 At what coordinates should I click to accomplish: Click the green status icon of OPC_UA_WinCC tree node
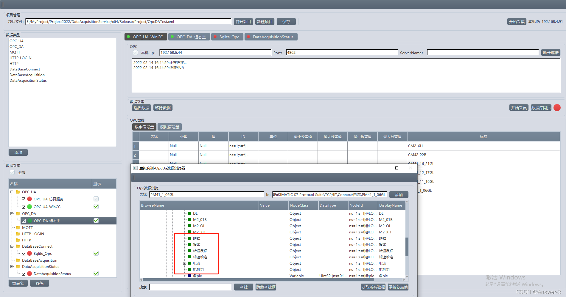(x=29, y=207)
